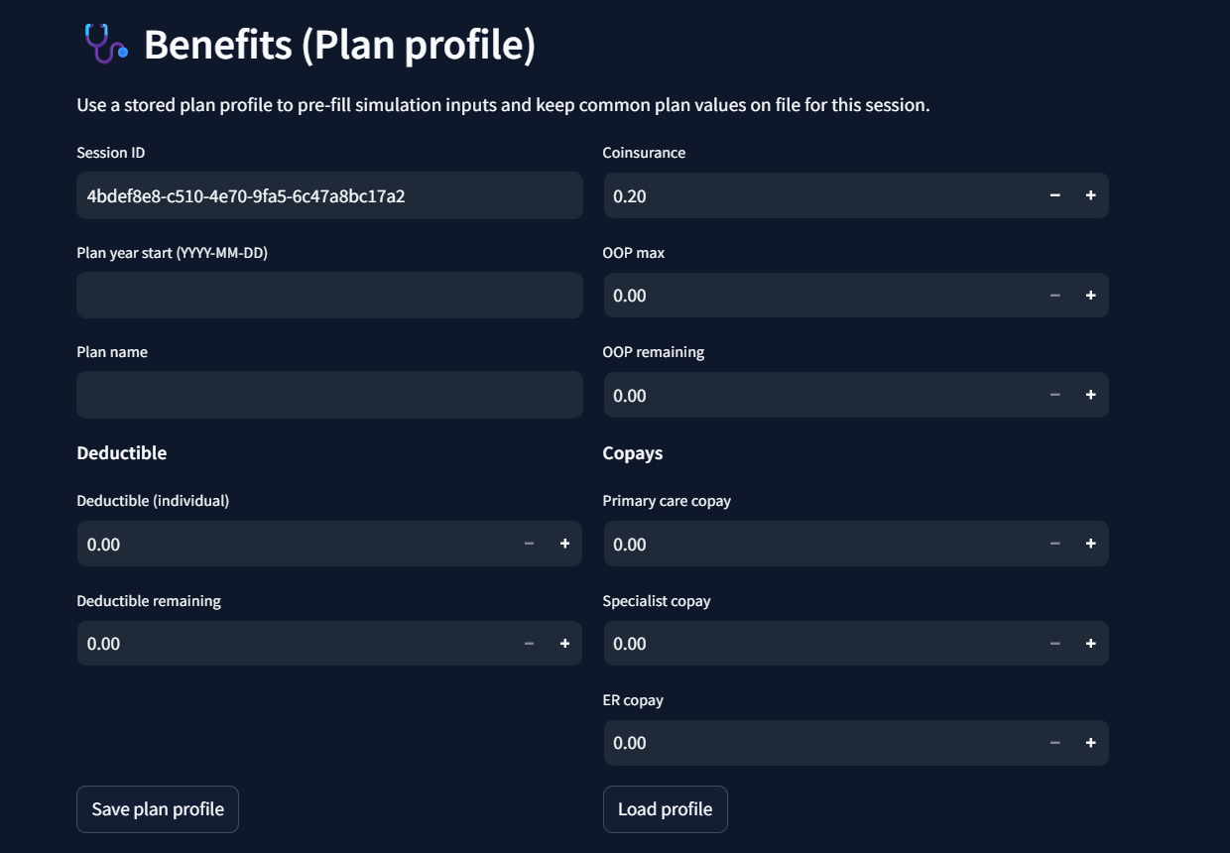Increase Deductible (individual) amount

click(x=564, y=544)
